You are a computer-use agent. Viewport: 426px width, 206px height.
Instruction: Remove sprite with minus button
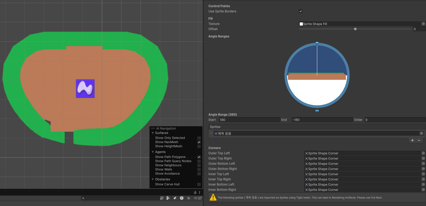coord(419,140)
